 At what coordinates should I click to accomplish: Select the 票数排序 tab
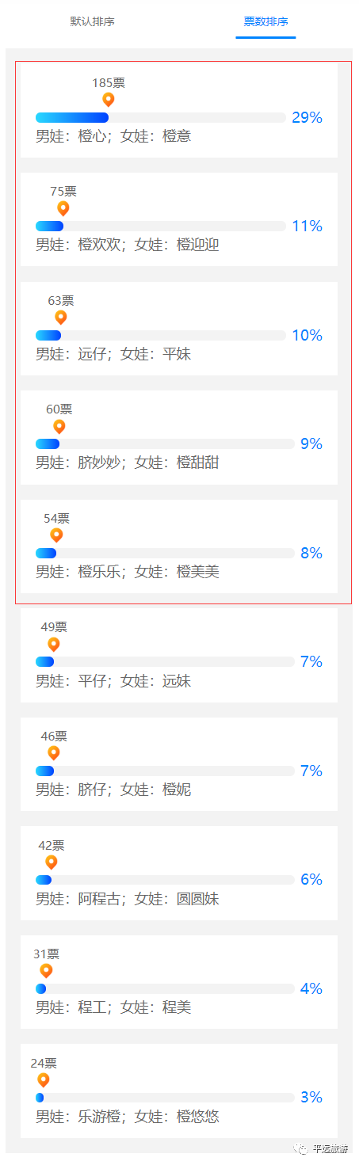(x=265, y=21)
